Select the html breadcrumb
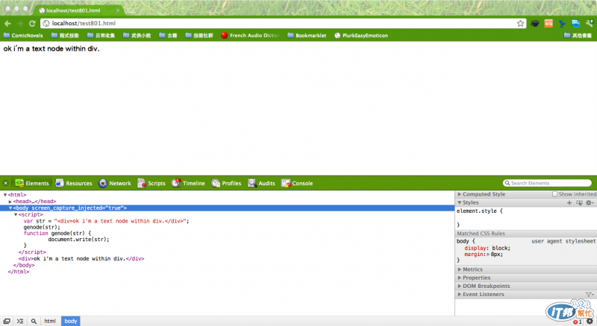Viewport: 597px width, 326px height. 50,321
